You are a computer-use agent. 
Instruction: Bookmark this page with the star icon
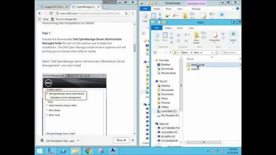click(126, 13)
